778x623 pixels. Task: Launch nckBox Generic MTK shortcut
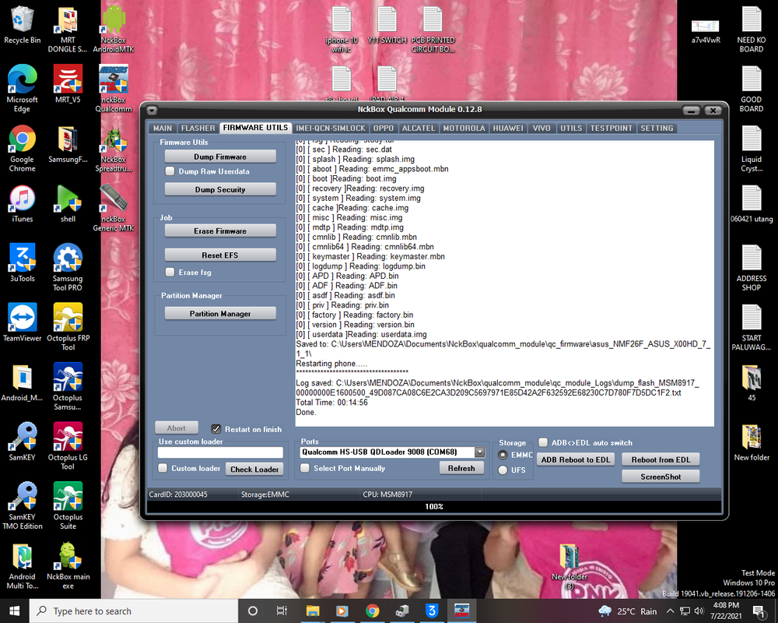point(113,208)
